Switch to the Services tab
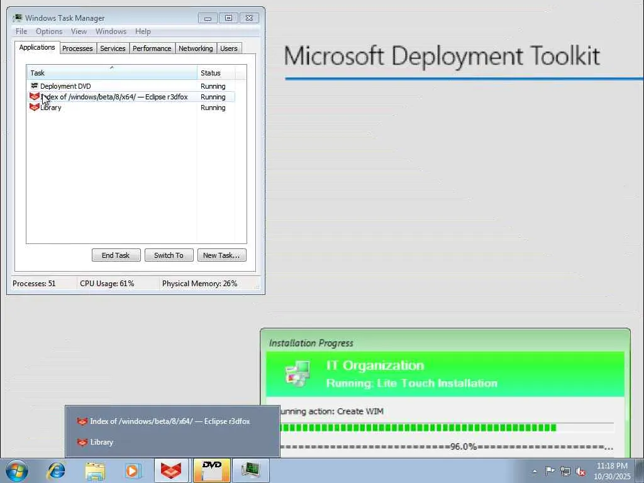 [113, 48]
